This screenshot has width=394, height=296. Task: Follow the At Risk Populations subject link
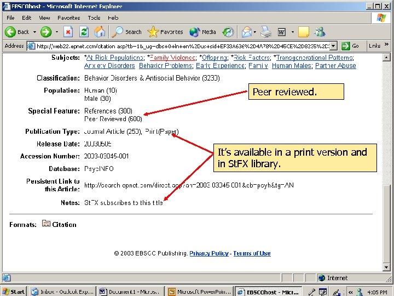point(115,58)
